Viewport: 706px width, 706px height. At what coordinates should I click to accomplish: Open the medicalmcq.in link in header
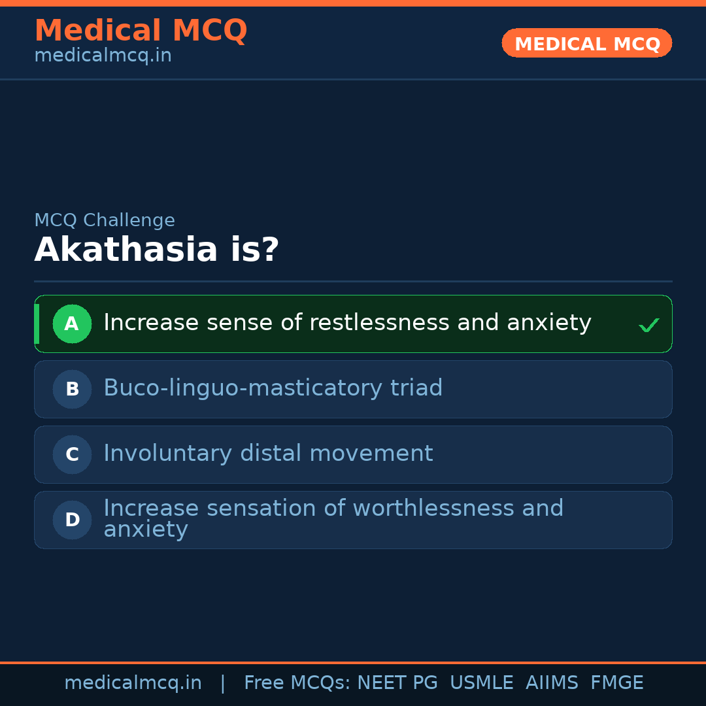(103, 56)
